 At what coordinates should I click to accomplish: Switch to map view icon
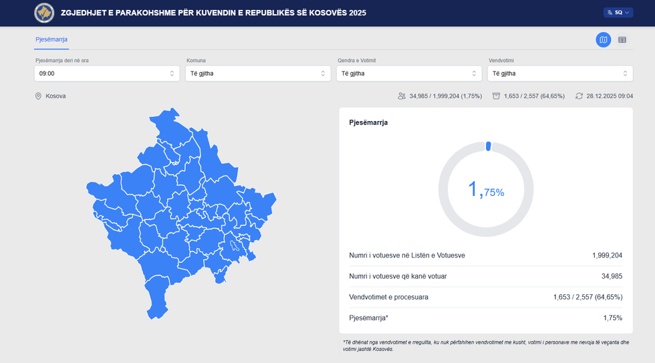pyautogui.click(x=603, y=40)
